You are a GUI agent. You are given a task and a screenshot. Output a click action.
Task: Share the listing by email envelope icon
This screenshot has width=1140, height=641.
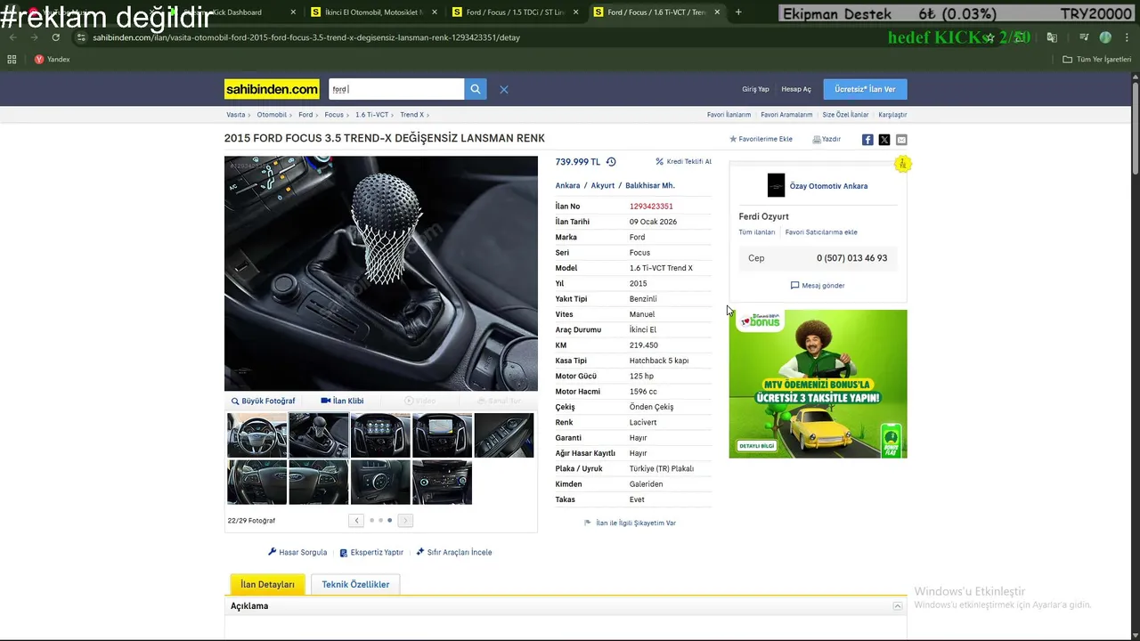coord(901,140)
